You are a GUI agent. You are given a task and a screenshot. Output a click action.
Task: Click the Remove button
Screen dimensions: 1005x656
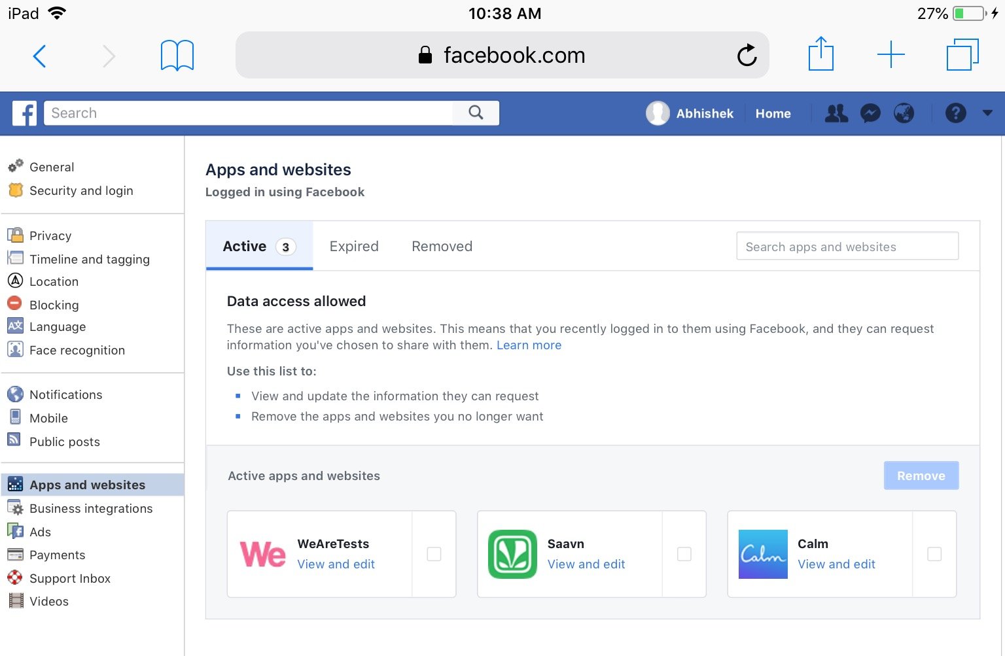(921, 475)
